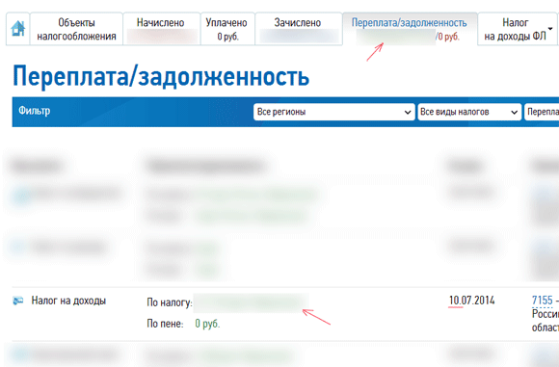
Task: Click the icon beside Налог на доходы
Action: click(x=18, y=301)
